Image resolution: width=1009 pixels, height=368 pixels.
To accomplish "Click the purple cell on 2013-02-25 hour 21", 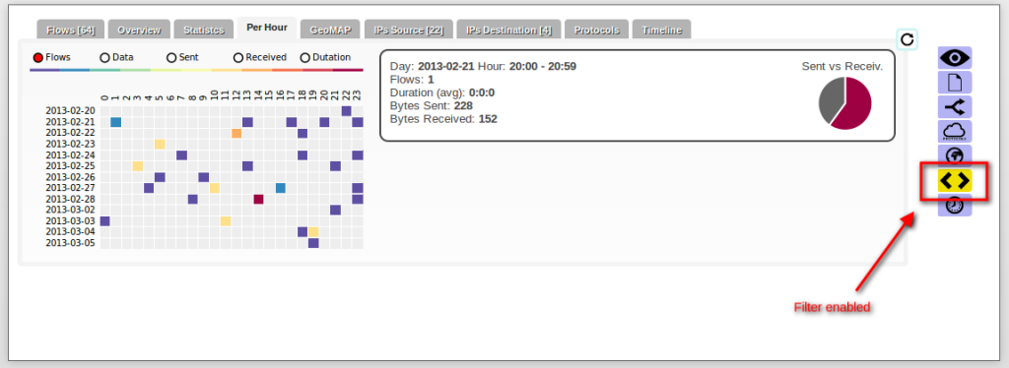I will [x=335, y=165].
